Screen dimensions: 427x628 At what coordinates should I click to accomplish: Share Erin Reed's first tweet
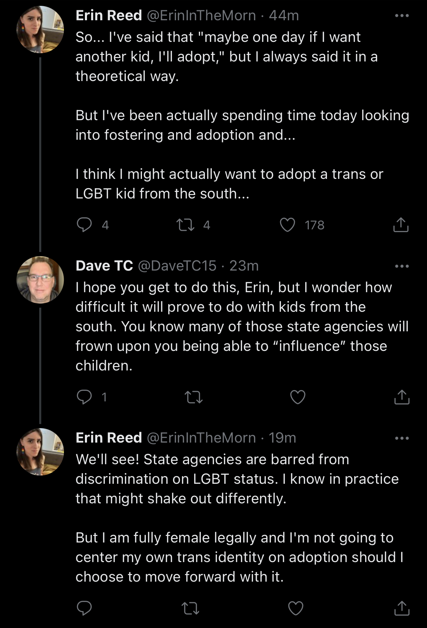[x=401, y=225]
